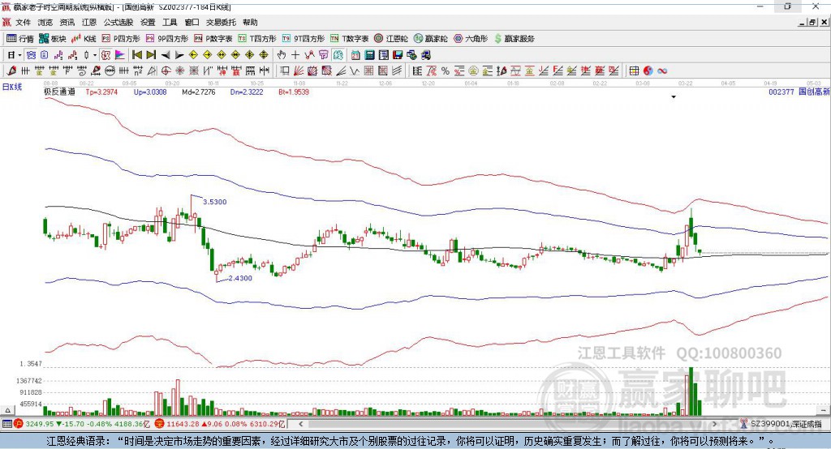Click horizontal scrollbar right arrow
831x449 pixels.
coord(714,424)
